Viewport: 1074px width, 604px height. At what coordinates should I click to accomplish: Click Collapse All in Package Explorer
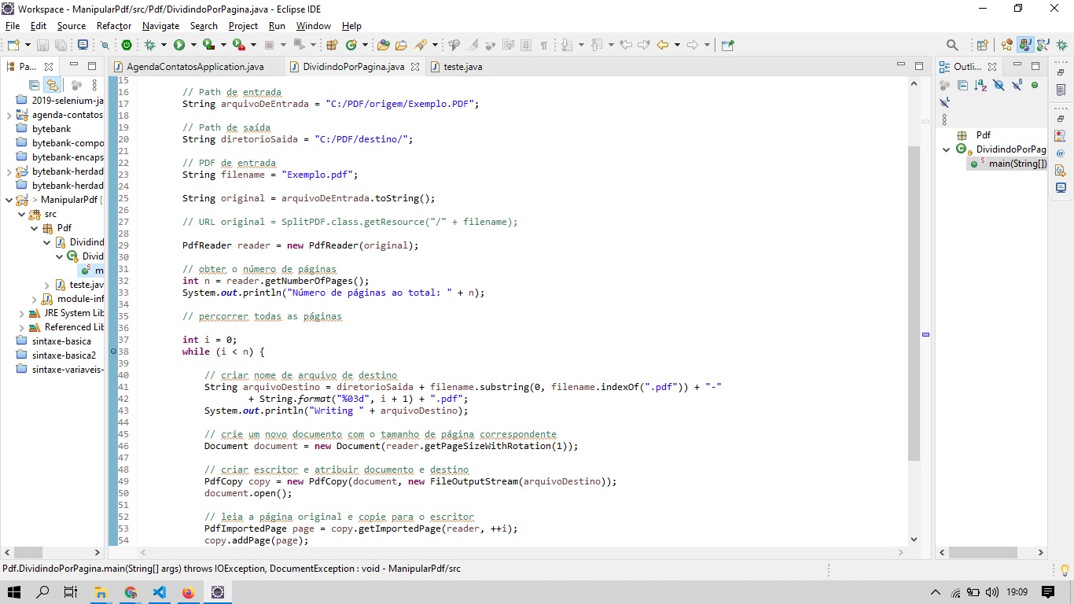[34, 85]
